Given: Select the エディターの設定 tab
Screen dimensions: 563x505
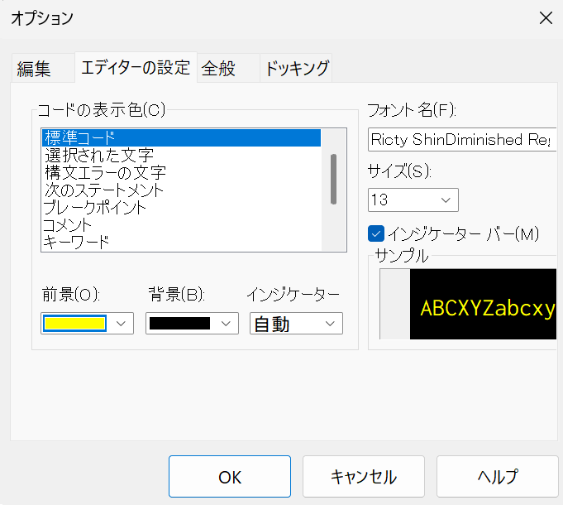Looking at the screenshot, I should pyautogui.click(x=136, y=68).
